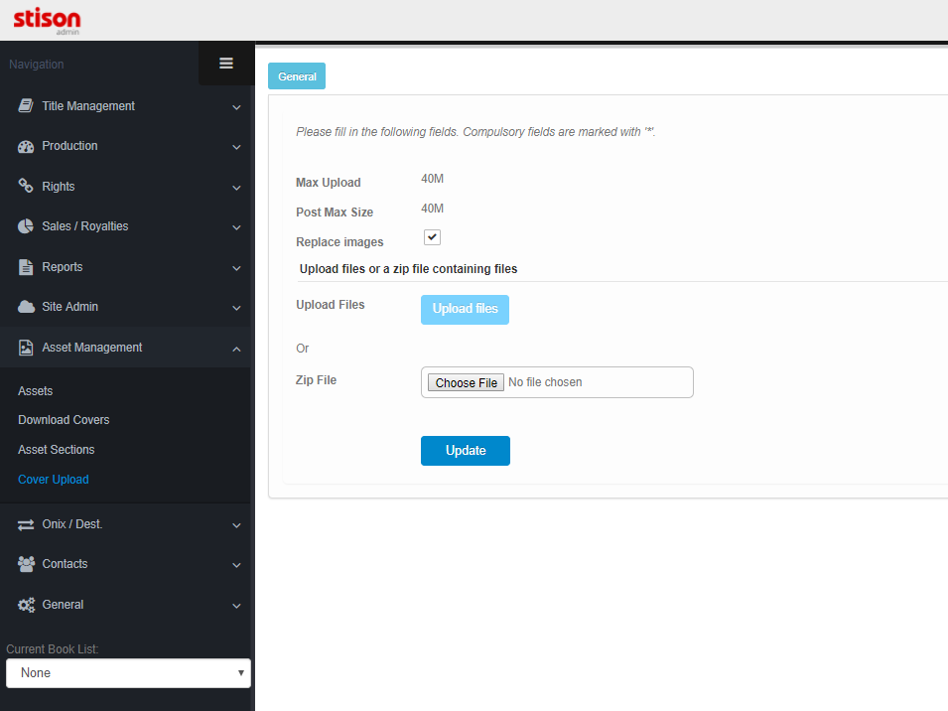Open the Current Book List dropdown

click(x=128, y=673)
